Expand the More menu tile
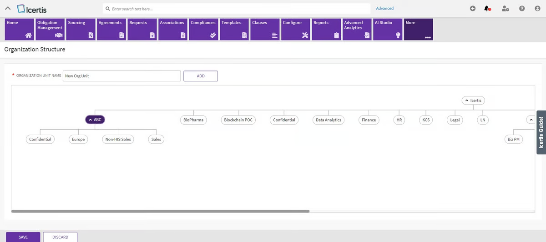 (418, 30)
